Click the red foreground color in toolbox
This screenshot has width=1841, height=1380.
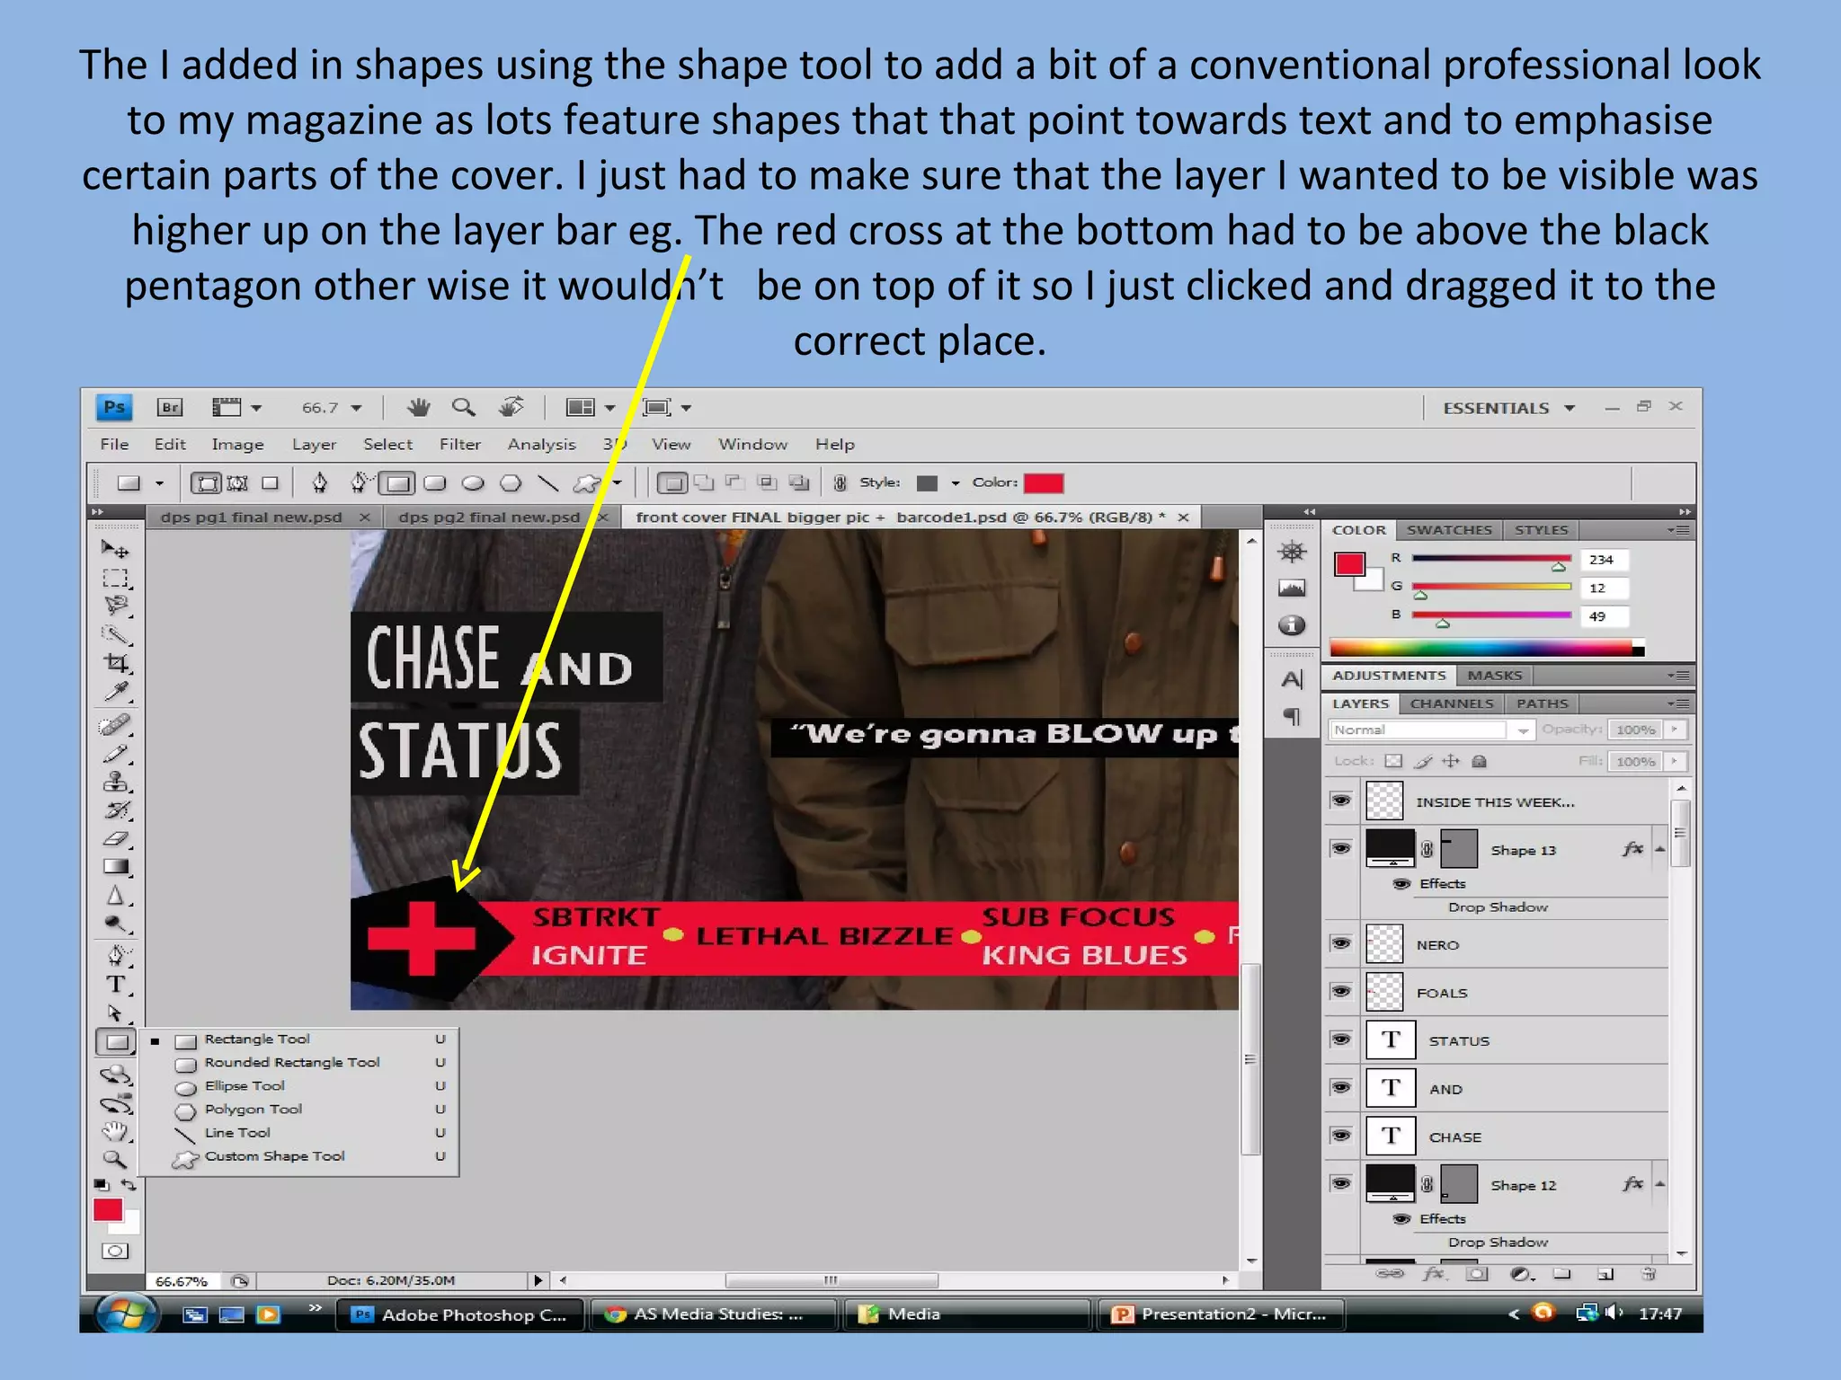coord(108,1210)
